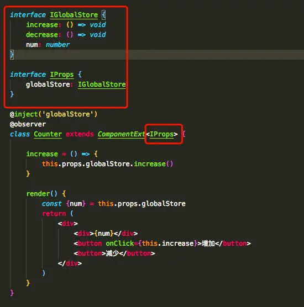Click the closing '</div>' tag line

click(70, 263)
